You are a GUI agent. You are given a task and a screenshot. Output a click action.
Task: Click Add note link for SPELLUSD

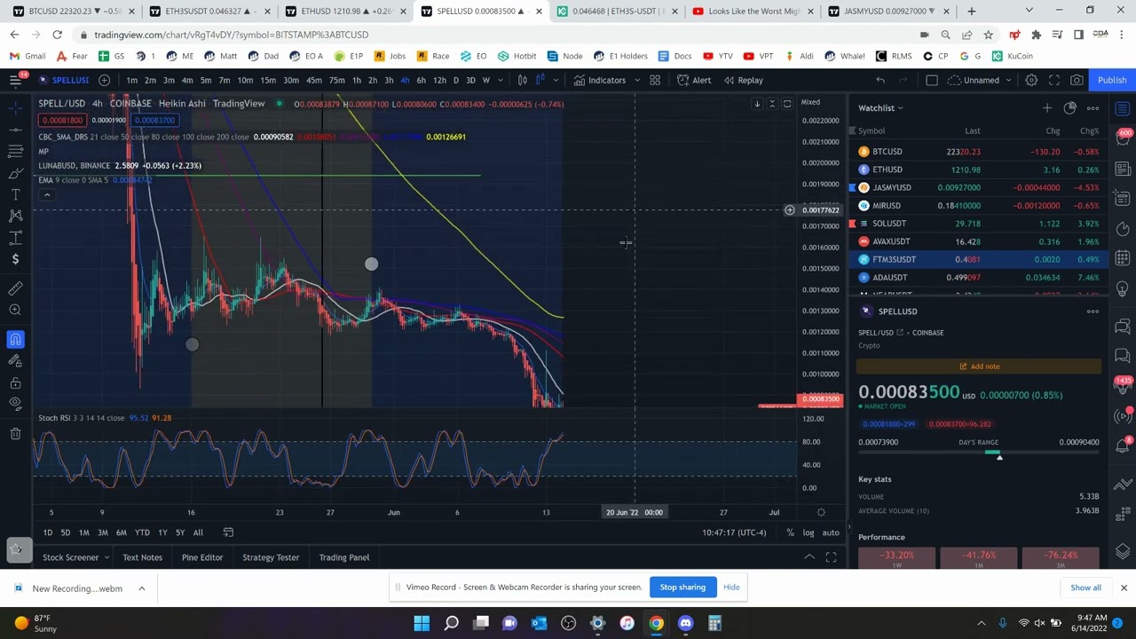pyautogui.click(x=979, y=366)
